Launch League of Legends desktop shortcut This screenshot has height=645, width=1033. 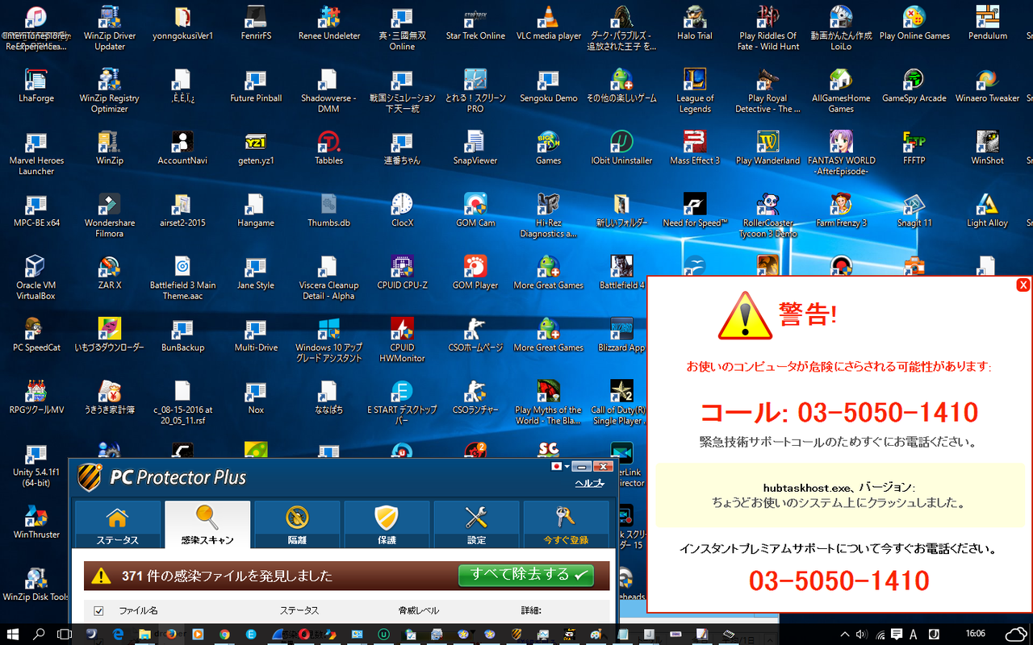pos(695,91)
